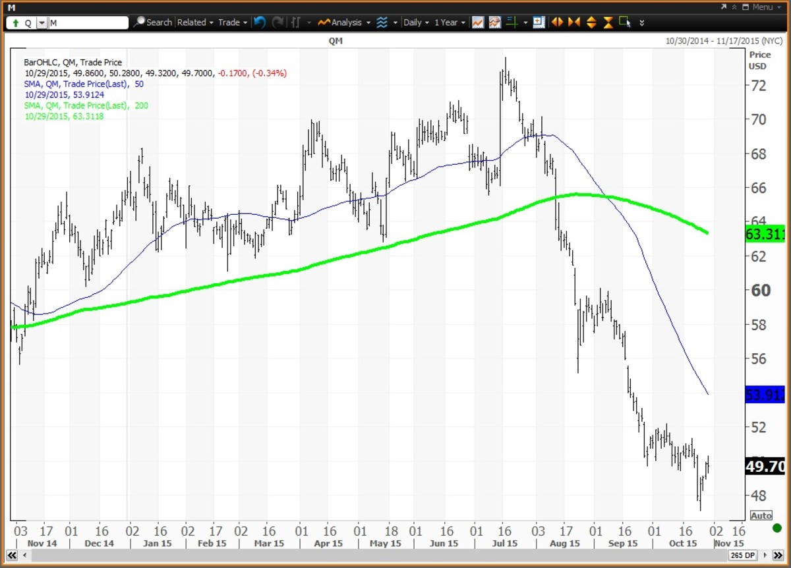Image resolution: width=791 pixels, height=568 pixels.
Task: Toggle Auto scaling on price axis
Action: coord(761,515)
